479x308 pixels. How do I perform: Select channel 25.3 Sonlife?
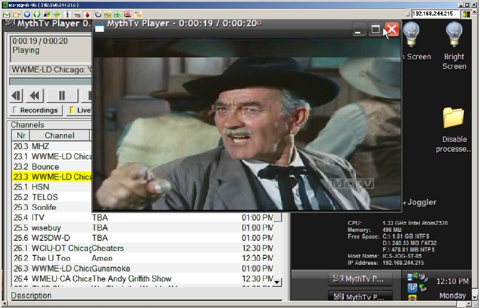point(52,207)
